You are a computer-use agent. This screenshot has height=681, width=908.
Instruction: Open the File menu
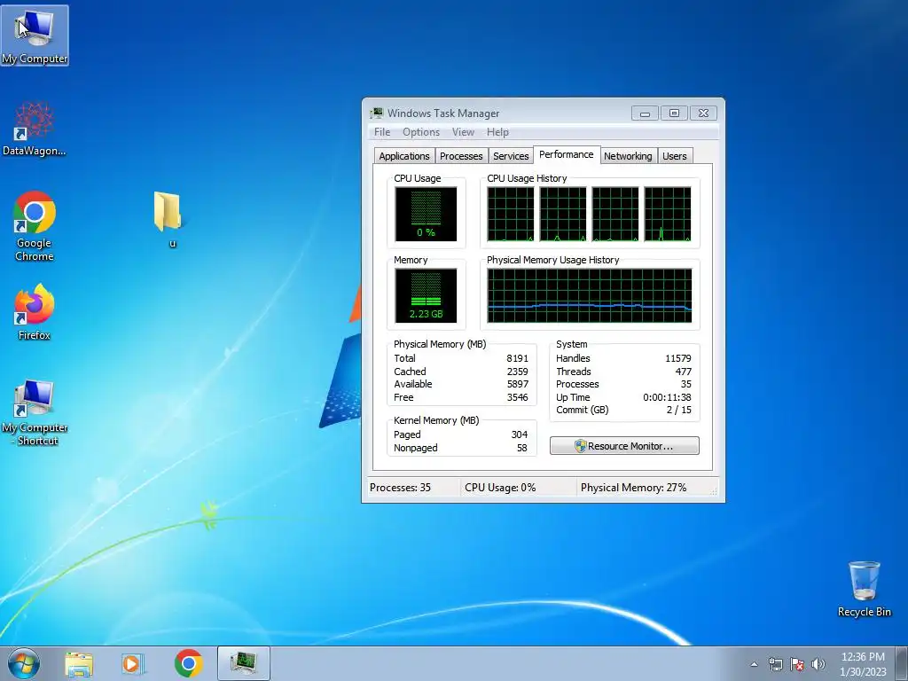tap(382, 132)
